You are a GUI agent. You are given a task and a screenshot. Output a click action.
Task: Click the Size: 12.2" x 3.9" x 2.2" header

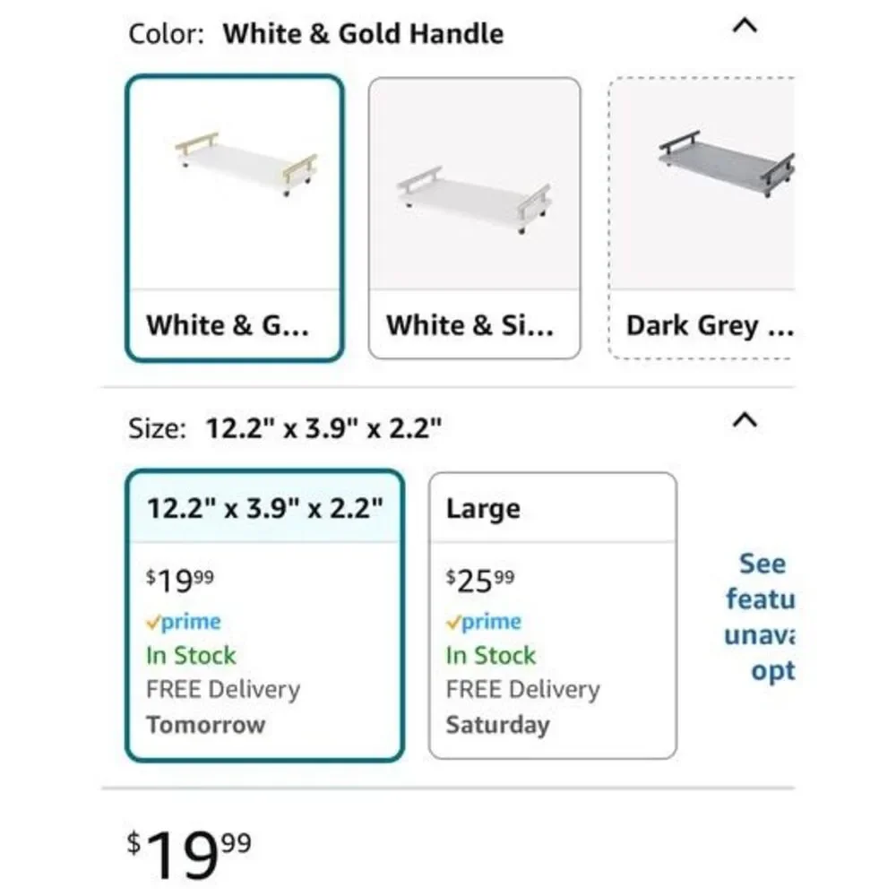[x=285, y=428]
